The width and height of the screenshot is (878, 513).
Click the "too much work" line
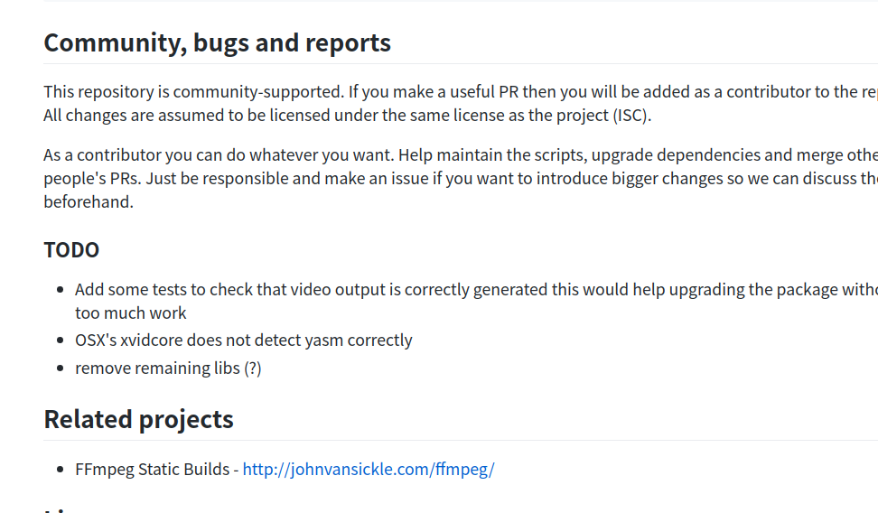(x=131, y=313)
